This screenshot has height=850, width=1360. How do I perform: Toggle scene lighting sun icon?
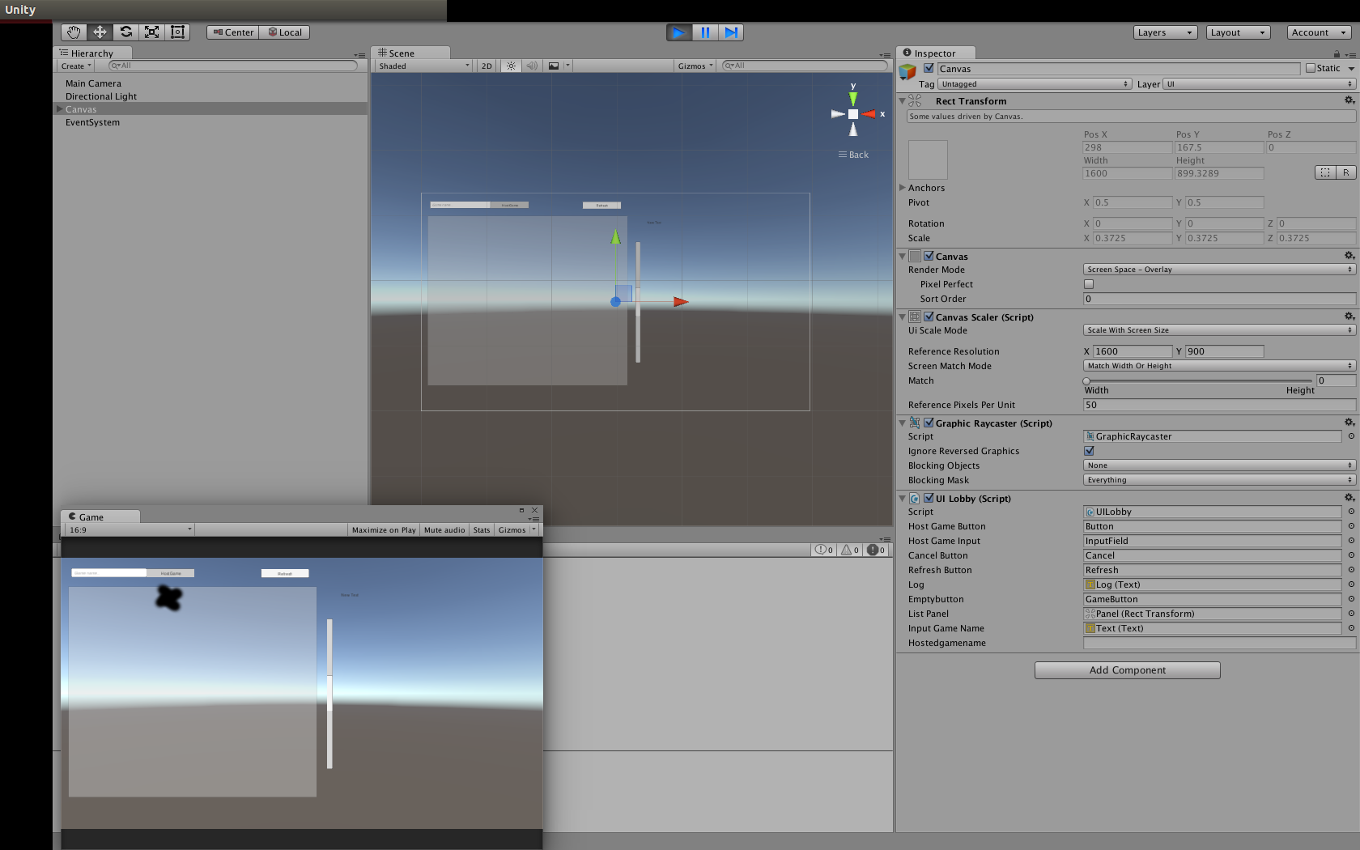[511, 66]
